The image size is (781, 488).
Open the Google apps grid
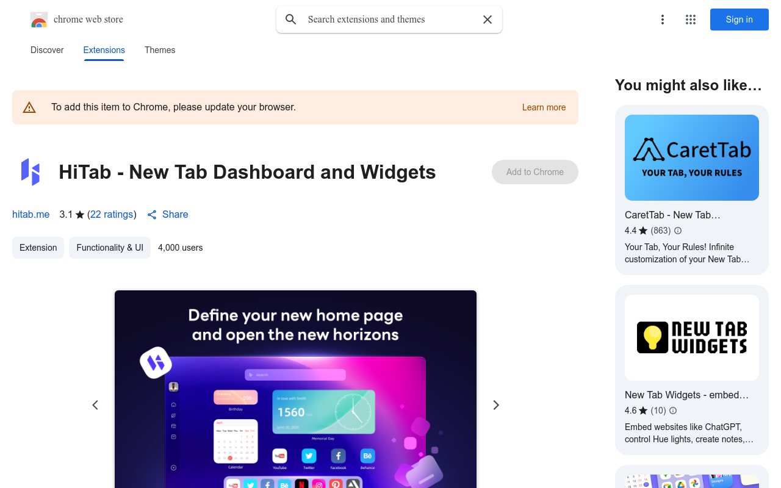pos(691,20)
